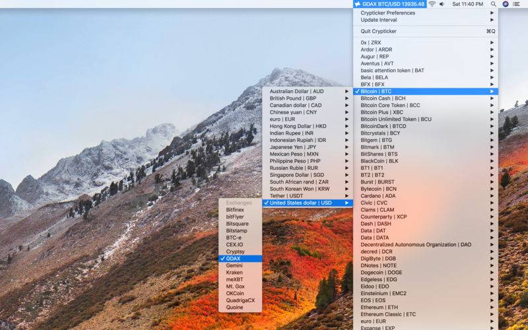Click the Siri icon in menu bar

pyautogui.click(x=505, y=4)
